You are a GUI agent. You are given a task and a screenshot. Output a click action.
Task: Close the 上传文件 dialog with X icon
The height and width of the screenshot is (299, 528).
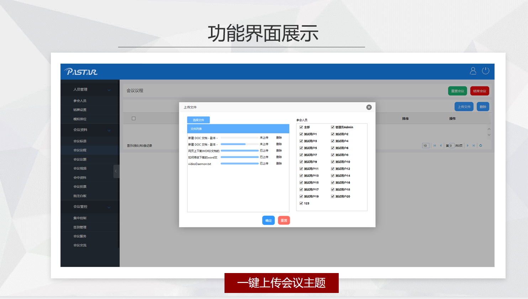click(x=369, y=107)
